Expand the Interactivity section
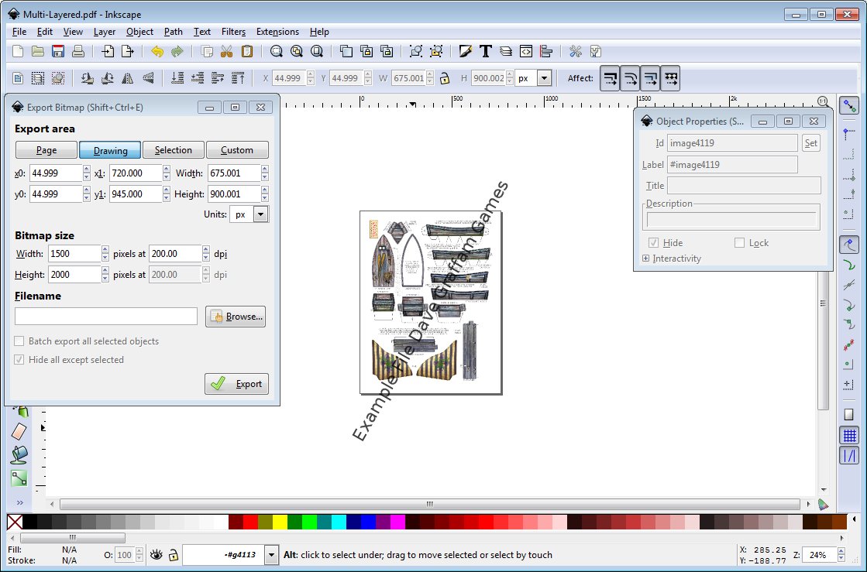This screenshot has height=572, width=867. pyautogui.click(x=646, y=259)
